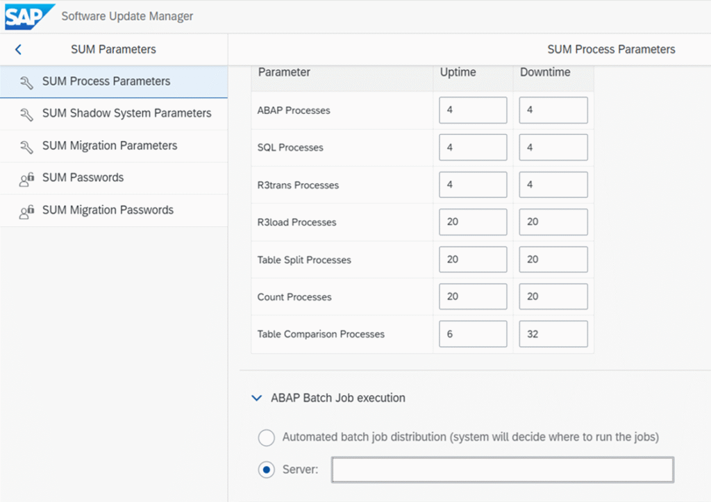
Task: Select the Server radio button
Action: 266,470
